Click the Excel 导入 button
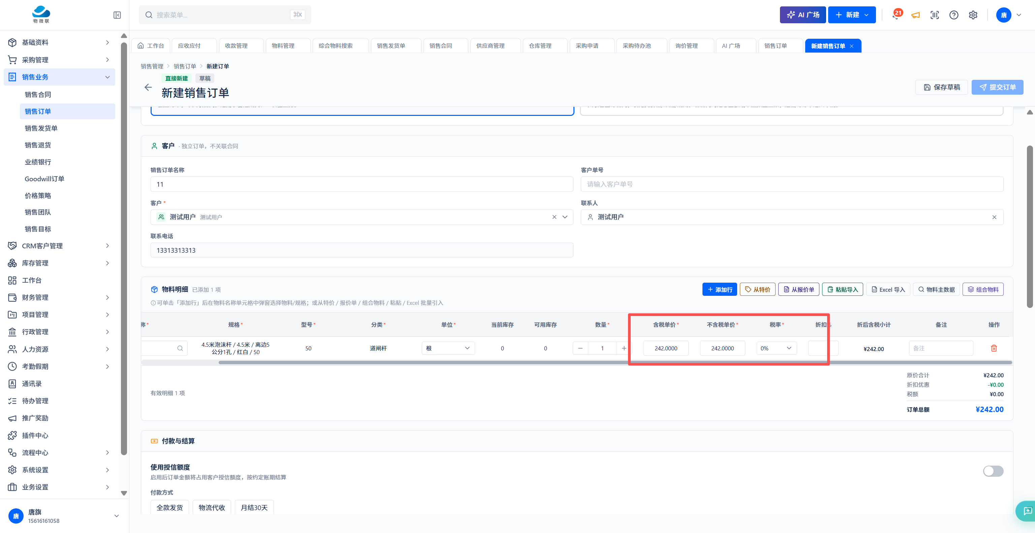Screen dimensions: 1035x533 [888, 290]
